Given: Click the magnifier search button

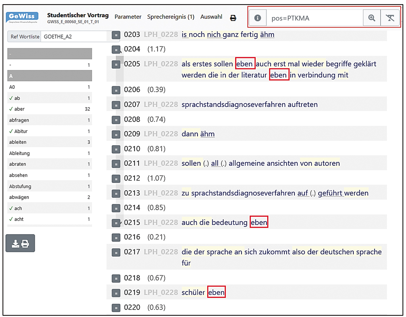Looking at the screenshot, I should coord(372,18).
